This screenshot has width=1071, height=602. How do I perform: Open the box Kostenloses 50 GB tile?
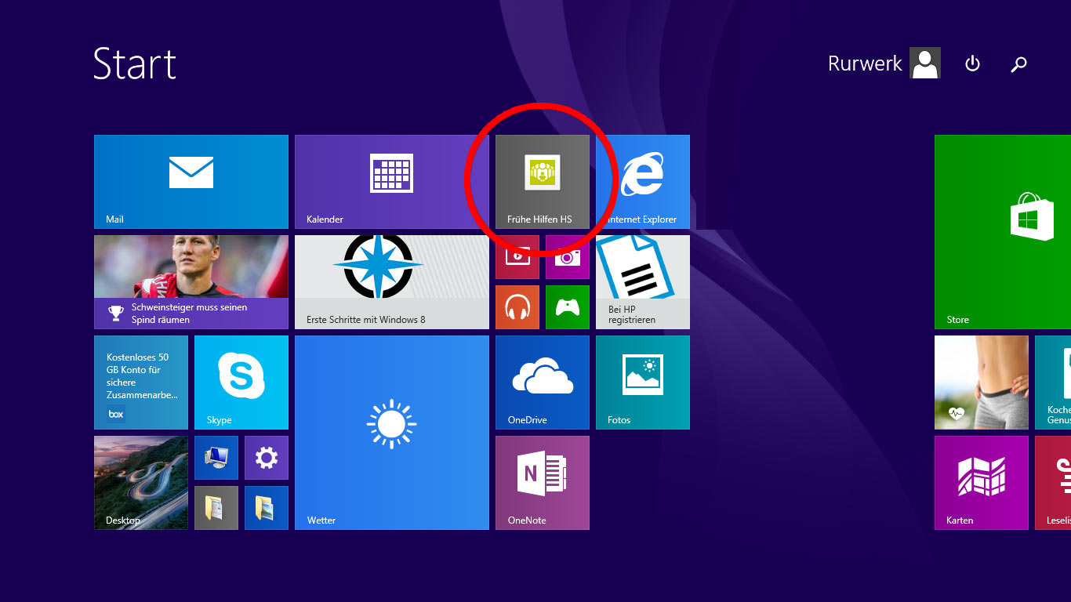pyautogui.click(x=141, y=383)
